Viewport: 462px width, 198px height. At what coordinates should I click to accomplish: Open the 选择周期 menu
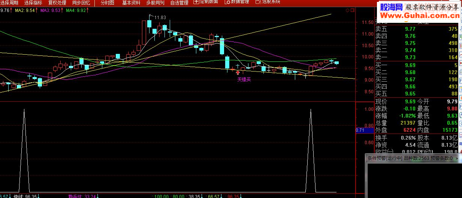[9, 2]
